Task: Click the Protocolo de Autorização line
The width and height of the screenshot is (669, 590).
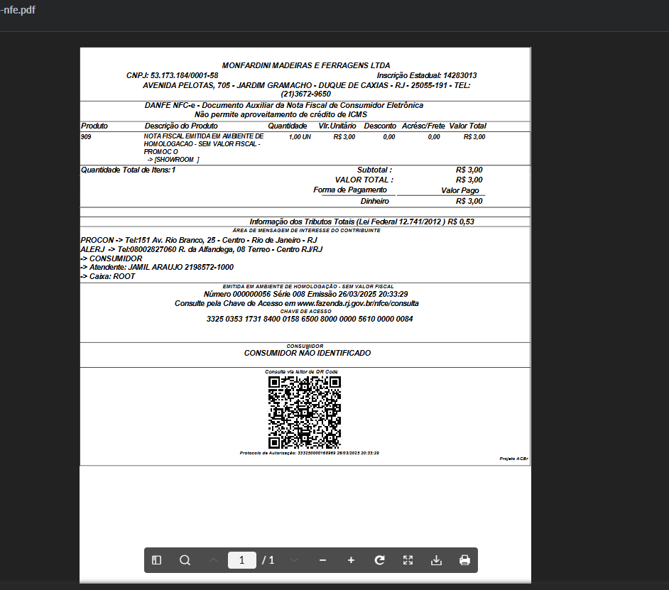Action: point(310,453)
